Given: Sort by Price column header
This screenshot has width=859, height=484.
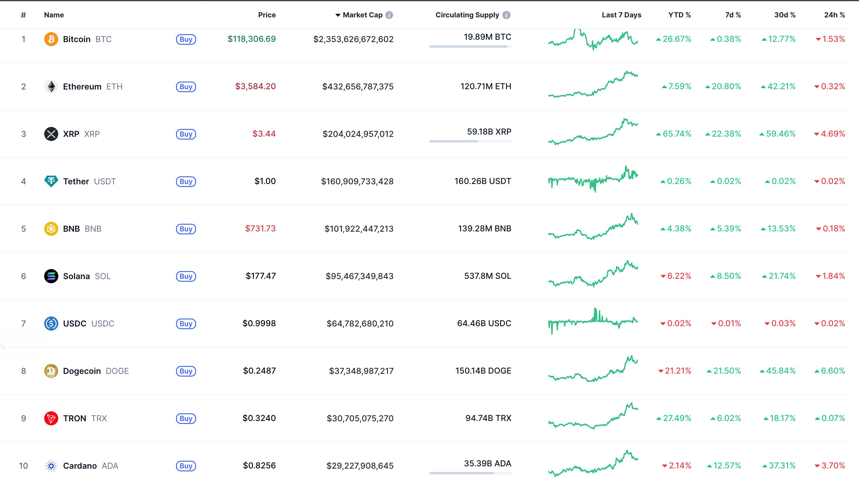Looking at the screenshot, I should click(x=267, y=15).
